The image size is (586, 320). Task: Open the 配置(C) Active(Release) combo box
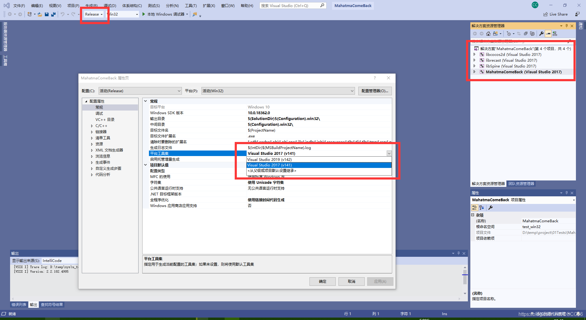coord(140,91)
